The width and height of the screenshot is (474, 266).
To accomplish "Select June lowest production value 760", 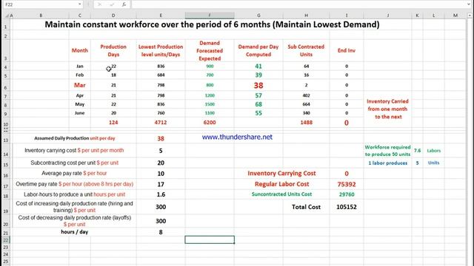I will tap(161, 113).
